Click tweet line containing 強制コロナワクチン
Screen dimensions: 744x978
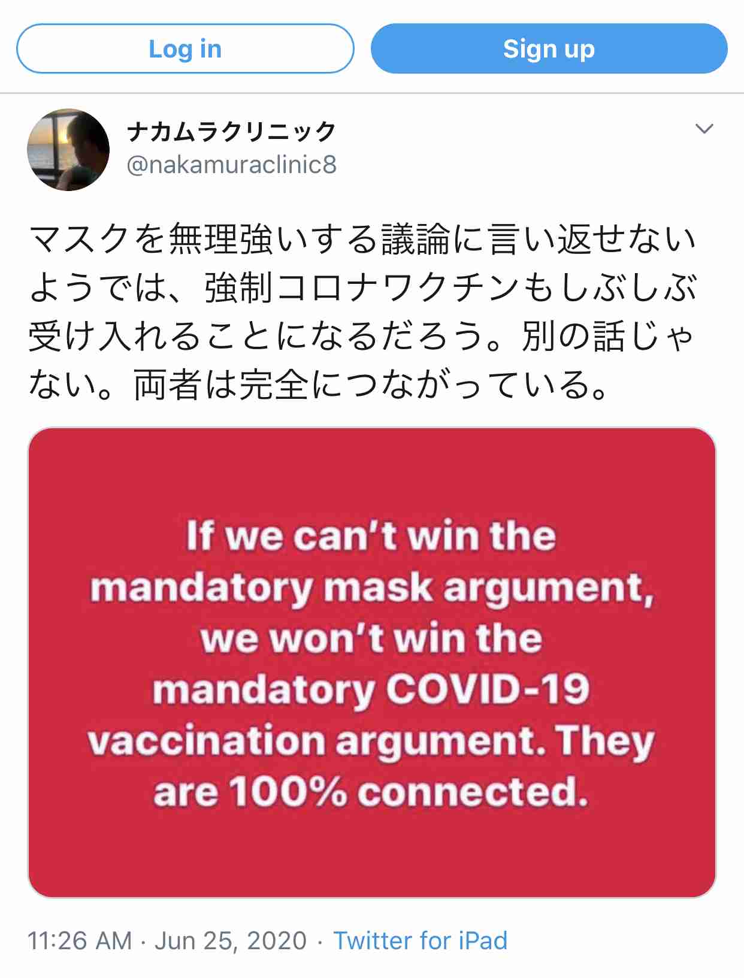pos(363,287)
